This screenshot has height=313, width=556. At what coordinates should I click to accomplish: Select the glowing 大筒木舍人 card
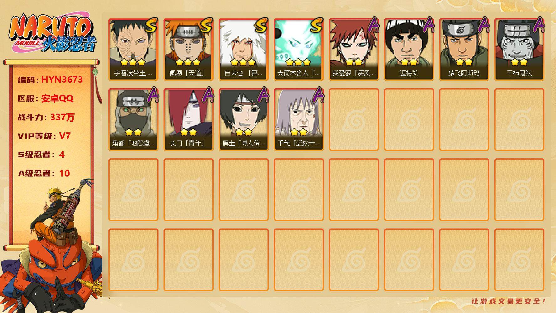click(x=299, y=49)
